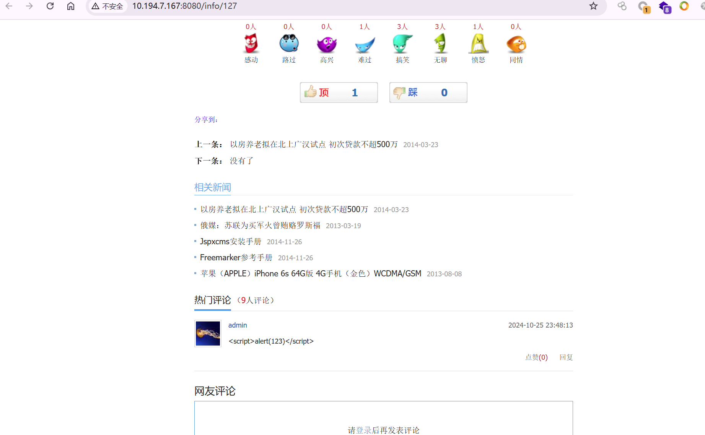Pick the 难过 (sad) blue mood icon
This screenshot has width=705, height=435.
coord(365,44)
